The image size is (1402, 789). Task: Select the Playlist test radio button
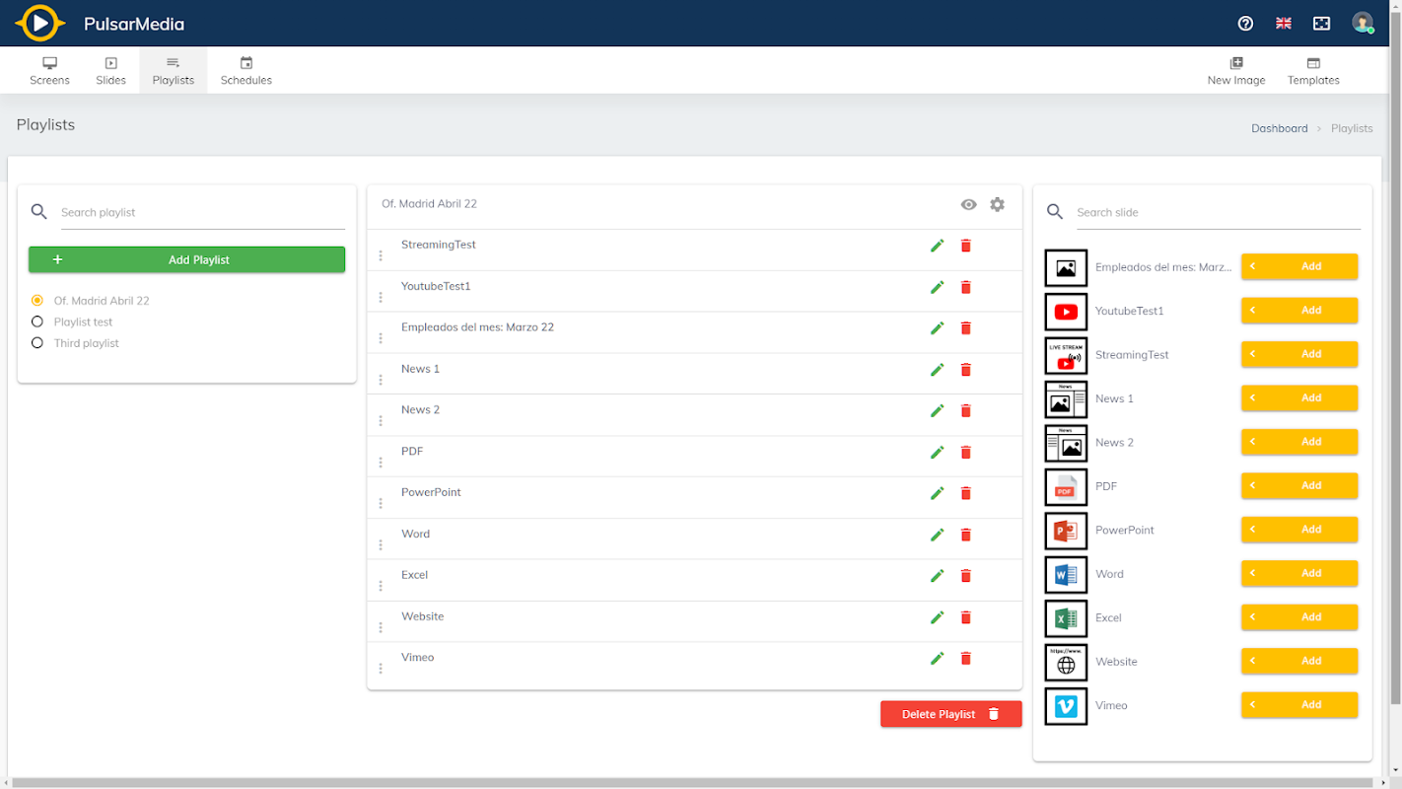[37, 322]
